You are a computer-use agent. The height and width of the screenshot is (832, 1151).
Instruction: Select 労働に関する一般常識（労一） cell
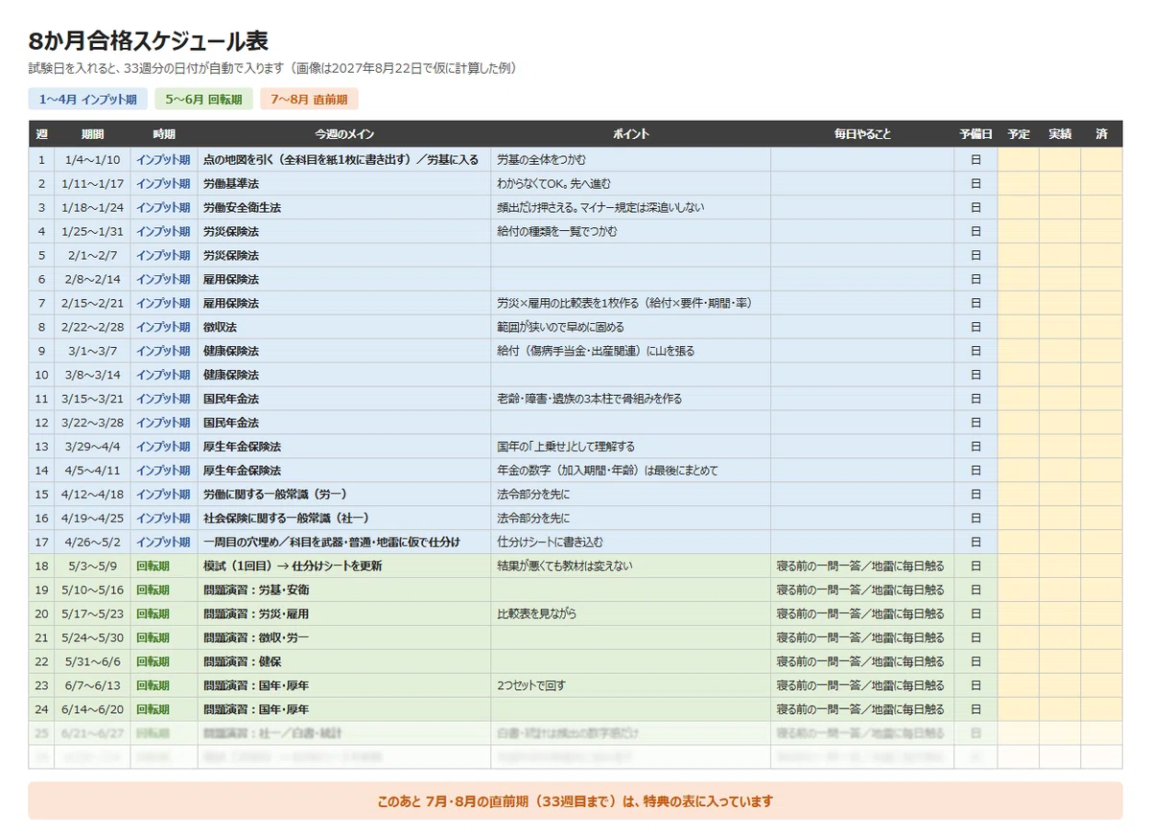coord(344,494)
